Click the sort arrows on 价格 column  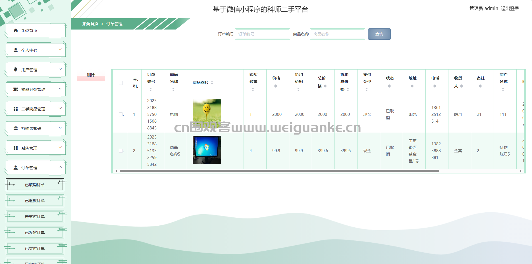coord(276,86)
